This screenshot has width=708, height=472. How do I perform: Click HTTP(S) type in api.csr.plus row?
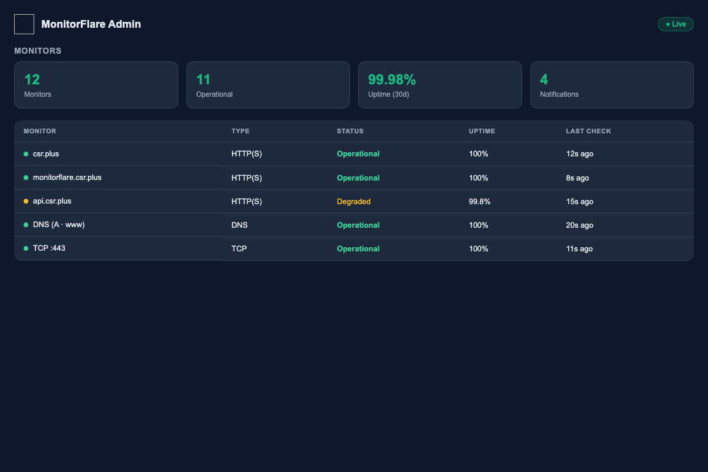247,202
